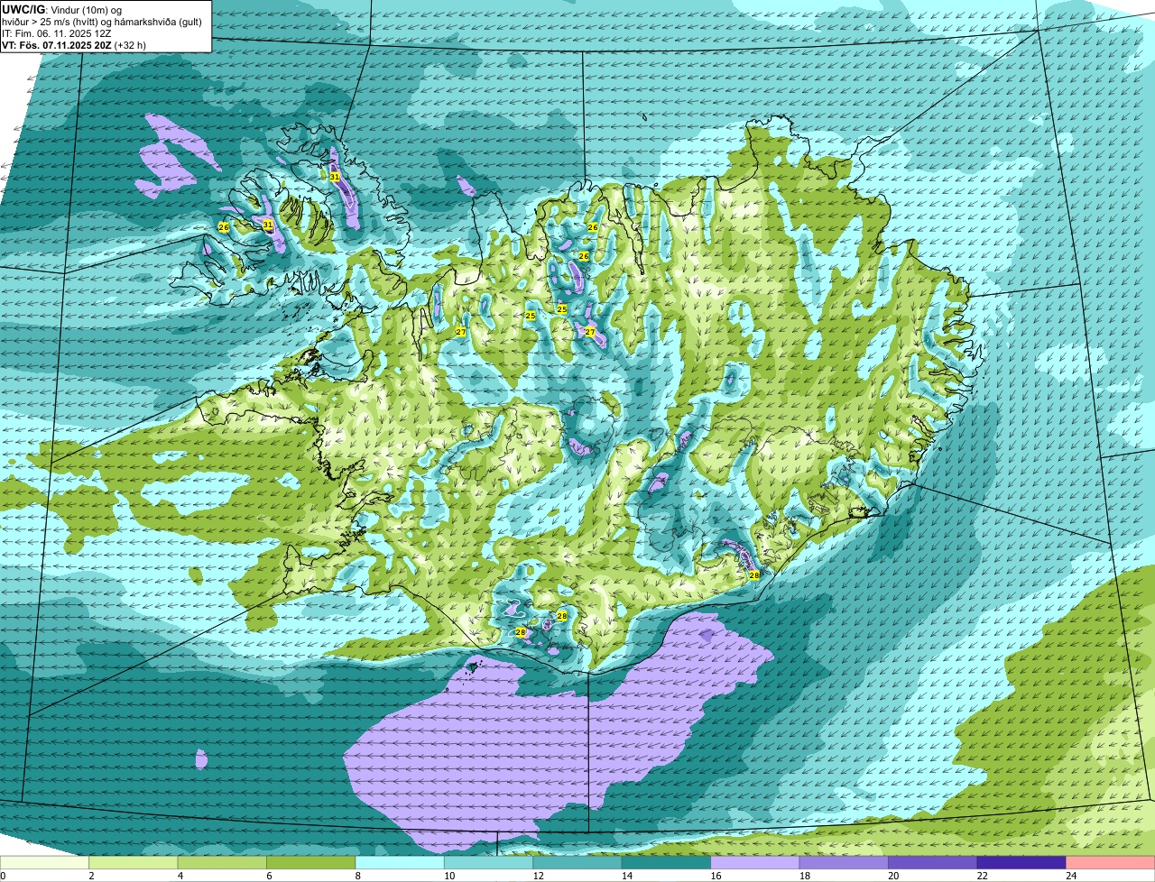This screenshot has height=882, width=1155.
Task: Click the dark teal 14–16 m/s legend swatch
Action: pyautogui.click(x=667, y=862)
